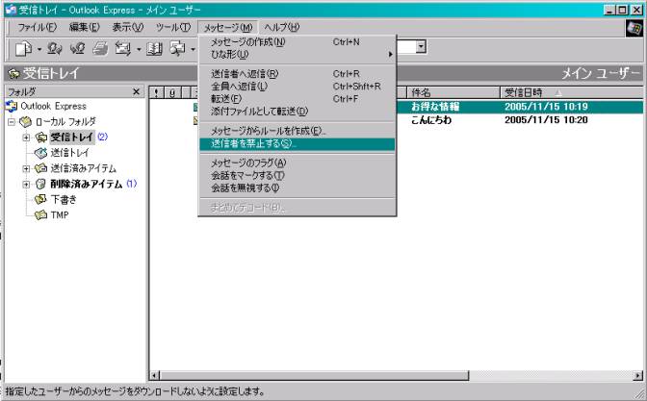647x401 pixels.
Task: Expand the 受信トレイ tree node
Action: click(x=26, y=138)
